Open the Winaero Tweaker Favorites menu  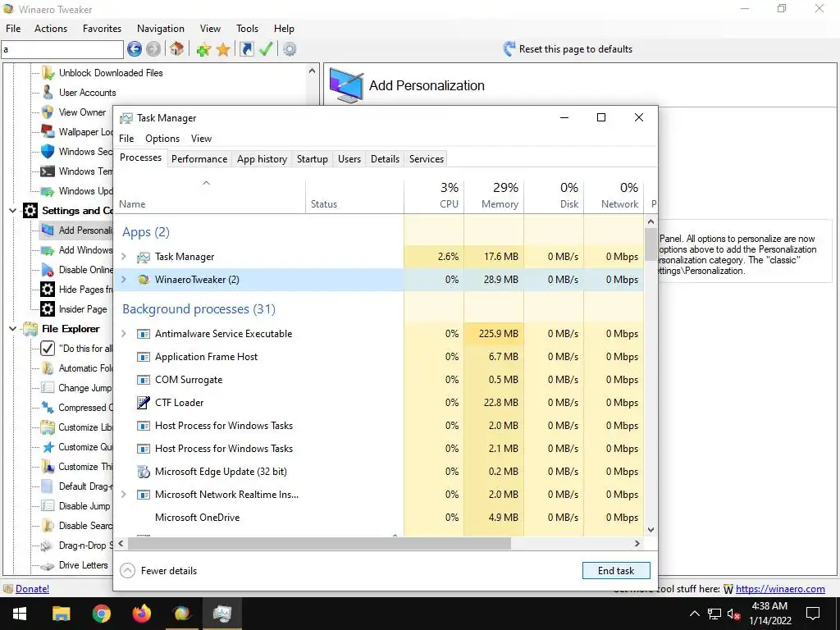coord(102,29)
